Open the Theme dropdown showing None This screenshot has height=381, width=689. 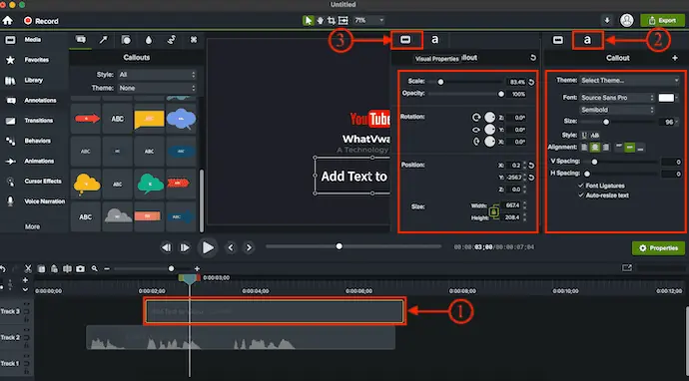pyautogui.click(x=157, y=88)
